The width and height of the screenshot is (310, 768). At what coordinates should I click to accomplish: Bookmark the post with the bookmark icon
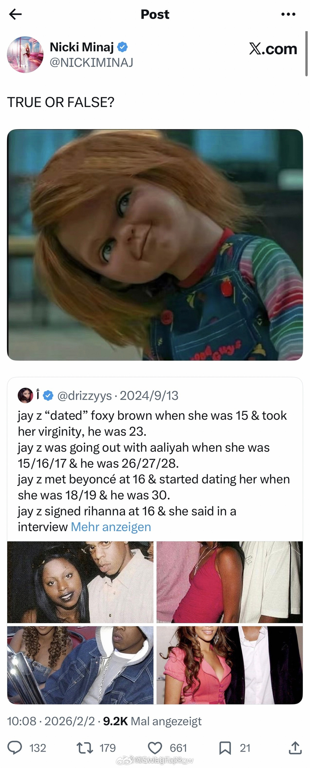[x=225, y=748]
